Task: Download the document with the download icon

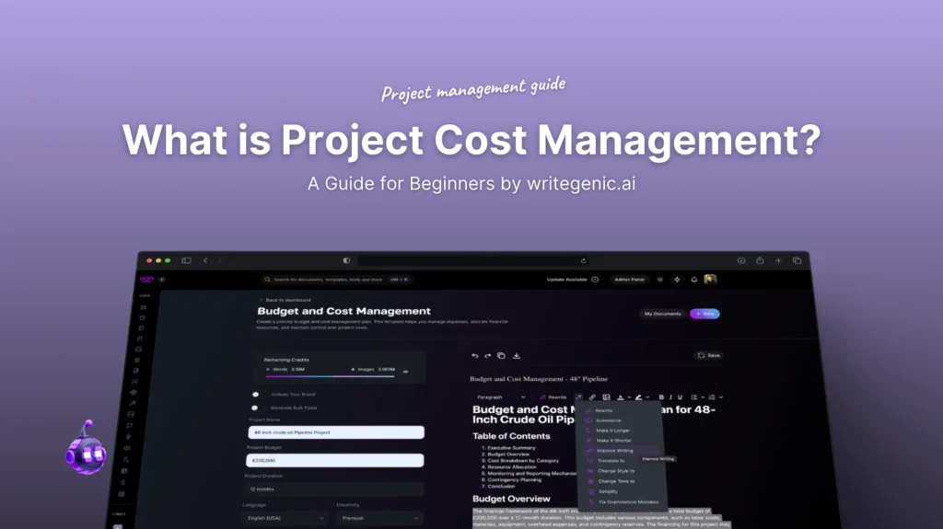Action: [516, 356]
